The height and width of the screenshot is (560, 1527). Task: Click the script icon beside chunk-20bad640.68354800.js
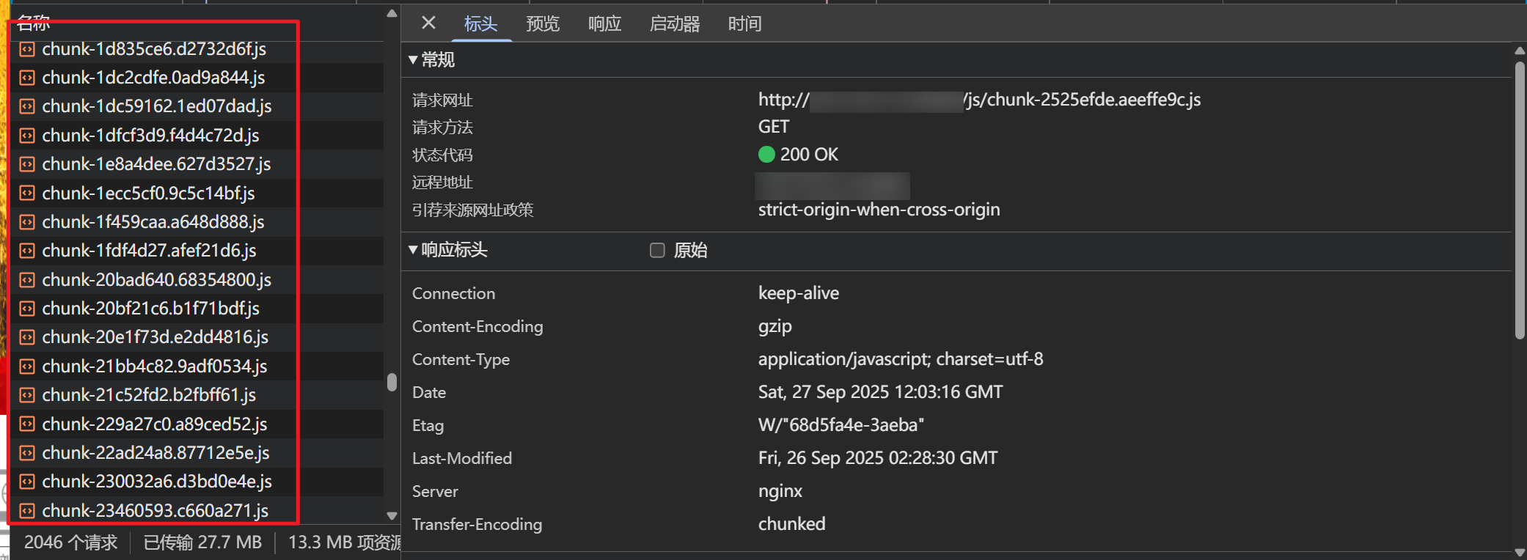click(27, 280)
